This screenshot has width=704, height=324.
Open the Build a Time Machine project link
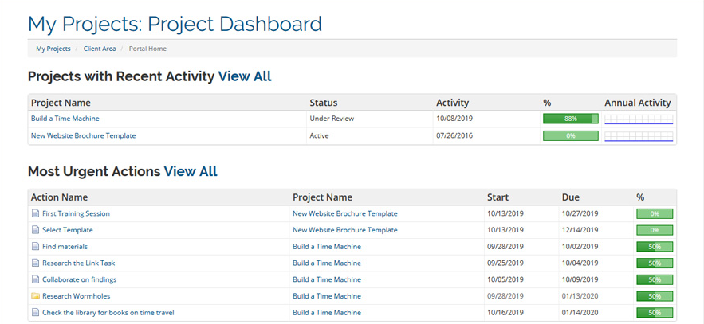65,119
